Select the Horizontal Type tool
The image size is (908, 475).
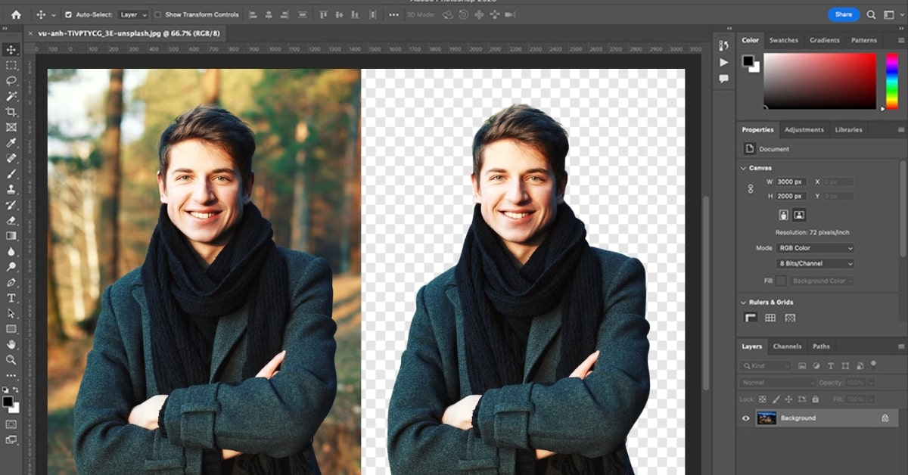coord(11,298)
